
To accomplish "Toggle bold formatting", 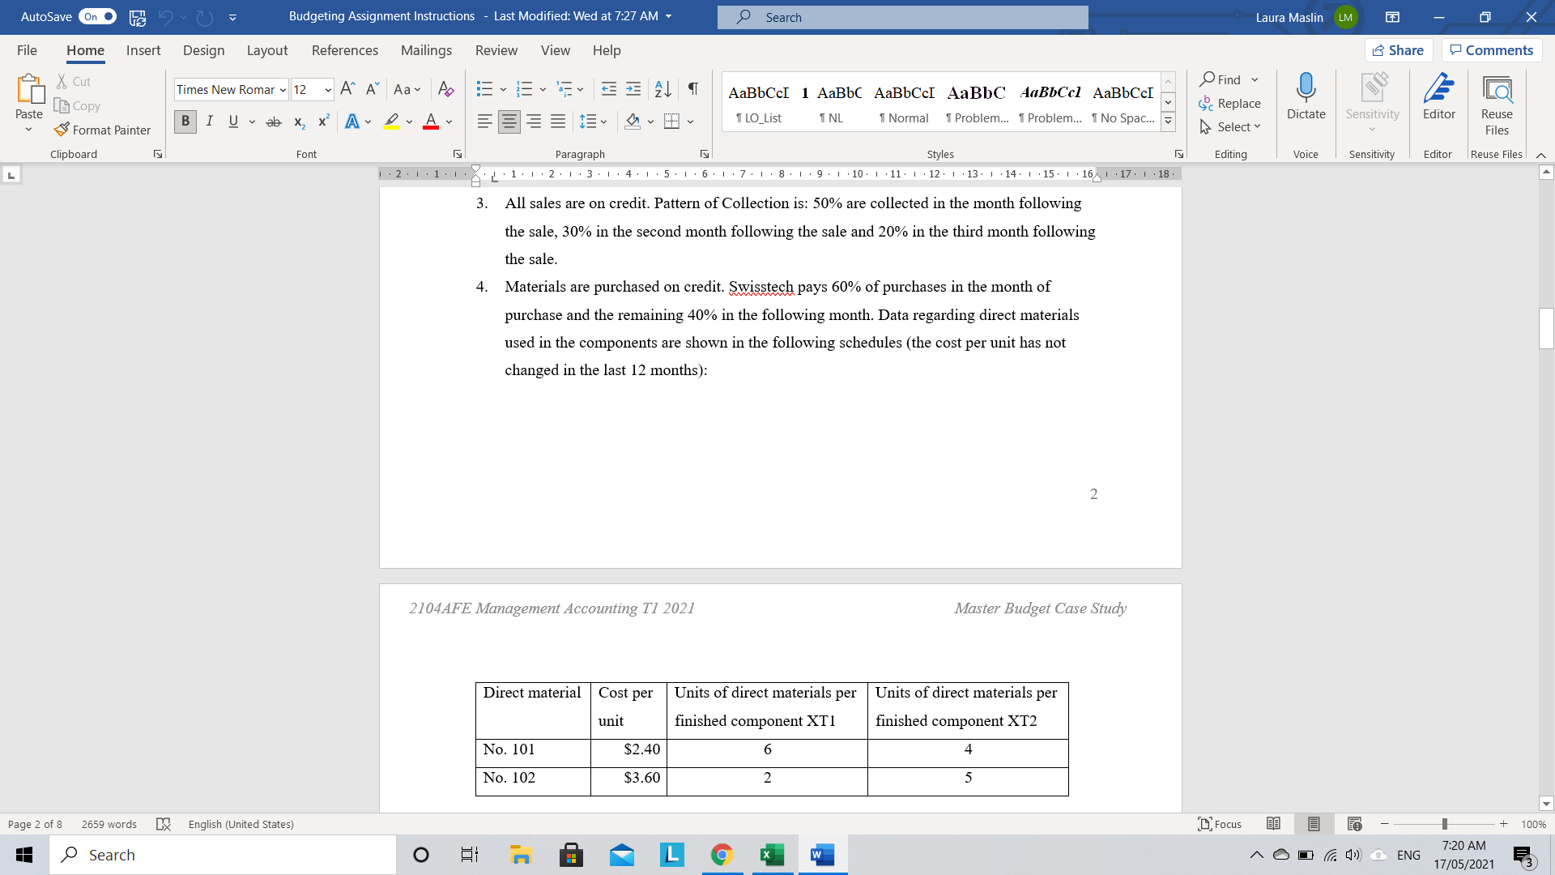I will coord(185,122).
